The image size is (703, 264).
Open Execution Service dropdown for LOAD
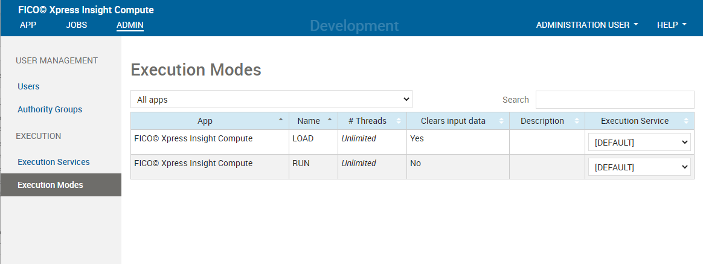point(640,143)
